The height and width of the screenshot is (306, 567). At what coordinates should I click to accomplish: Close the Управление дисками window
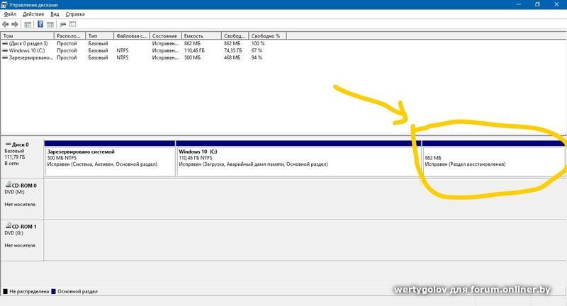click(556, 4)
